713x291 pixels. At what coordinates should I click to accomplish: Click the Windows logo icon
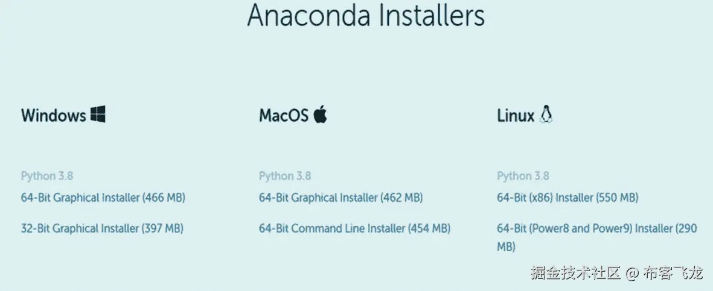(98, 114)
